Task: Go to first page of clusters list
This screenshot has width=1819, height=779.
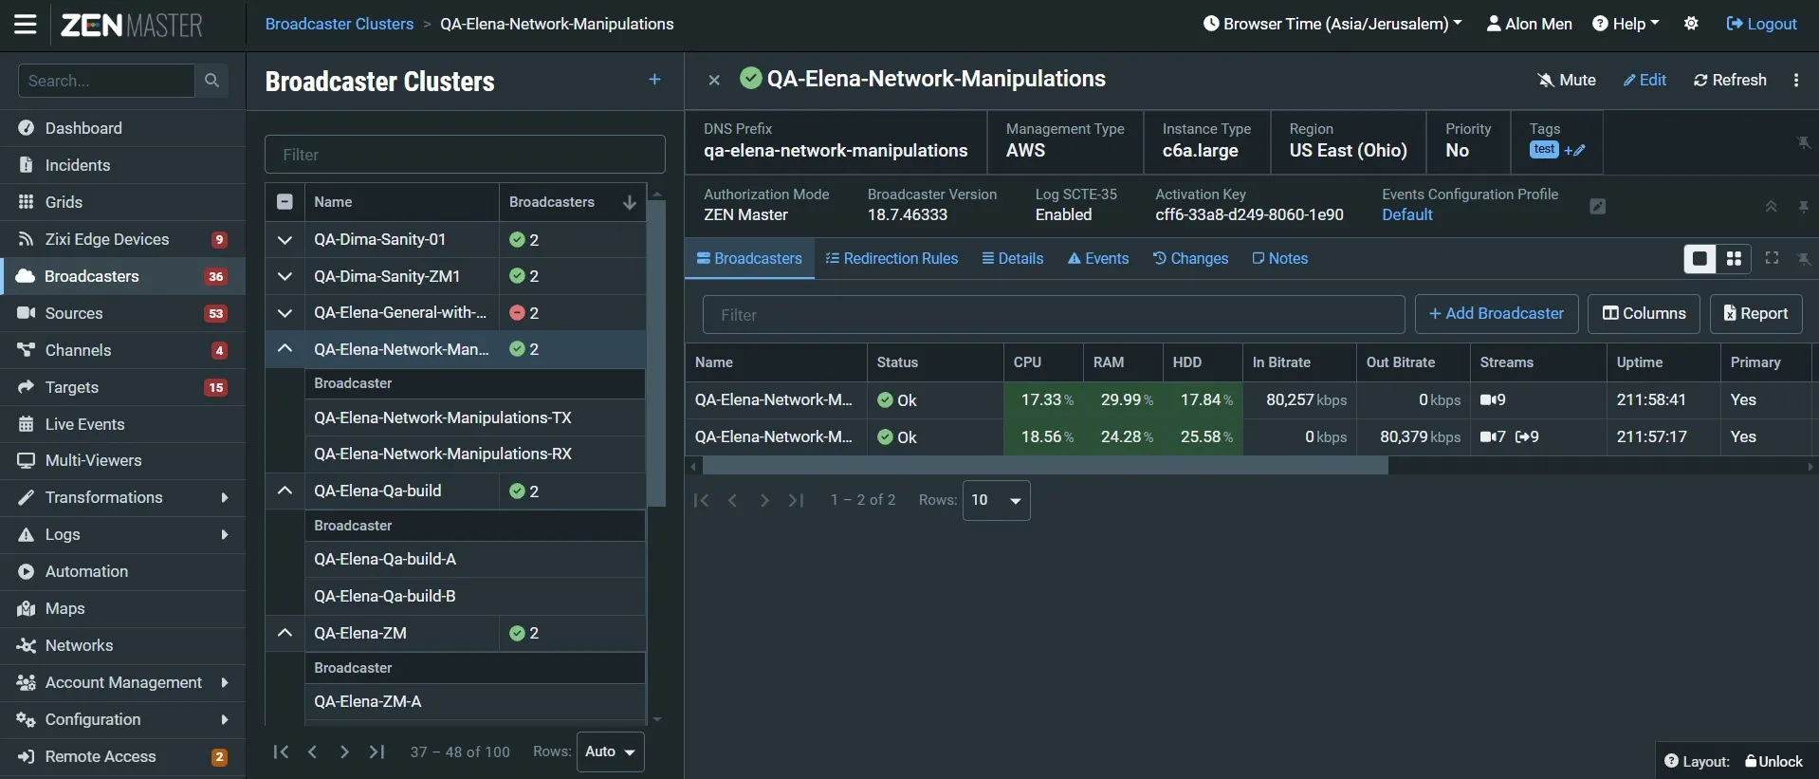Action: (x=280, y=751)
